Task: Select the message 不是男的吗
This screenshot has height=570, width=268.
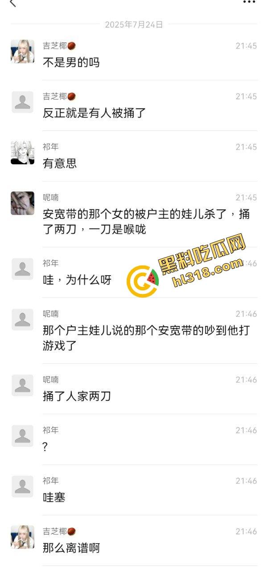Action: pos(71,62)
